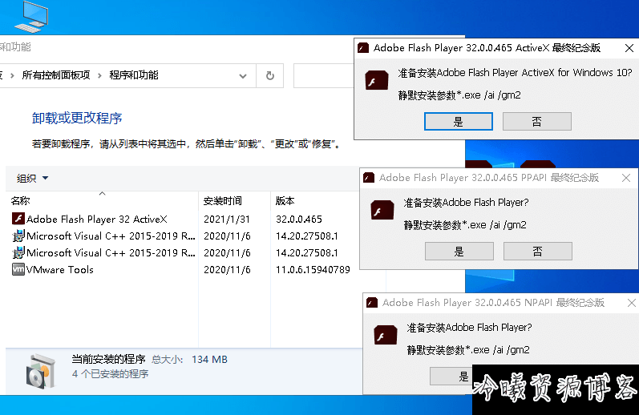Click VMware Tools install date 2020/11/6
Viewport: 639px width, 415px height.
tap(227, 270)
